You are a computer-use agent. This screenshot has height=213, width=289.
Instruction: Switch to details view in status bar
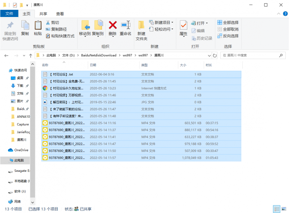click(x=276, y=209)
